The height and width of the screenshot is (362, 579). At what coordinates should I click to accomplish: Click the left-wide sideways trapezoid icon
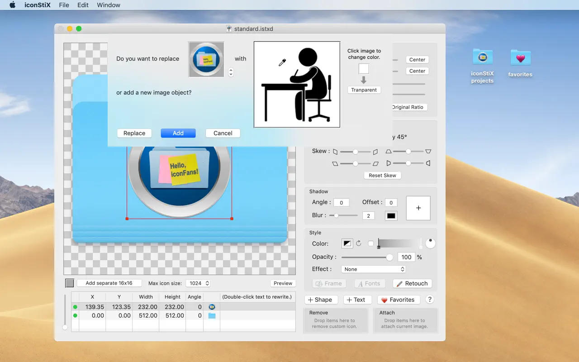point(389,163)
